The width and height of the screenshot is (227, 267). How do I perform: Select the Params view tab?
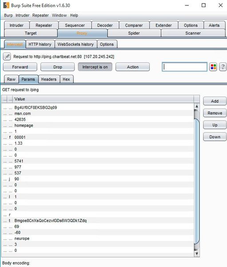click(28, 79)
